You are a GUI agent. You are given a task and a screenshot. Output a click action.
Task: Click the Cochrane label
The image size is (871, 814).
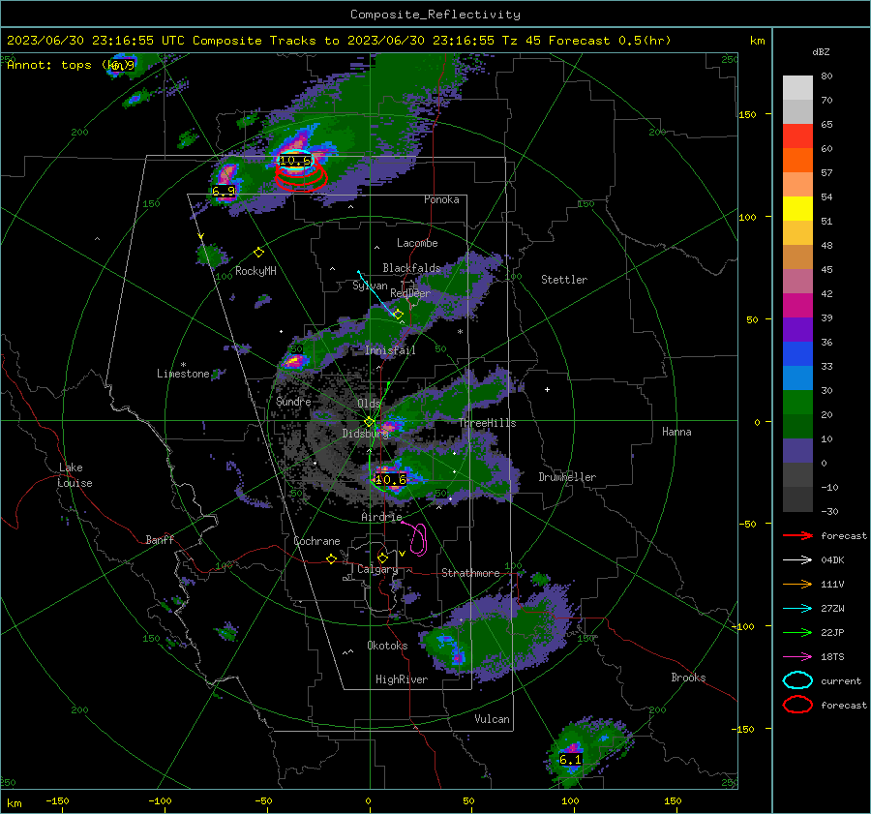pos(316,541)
